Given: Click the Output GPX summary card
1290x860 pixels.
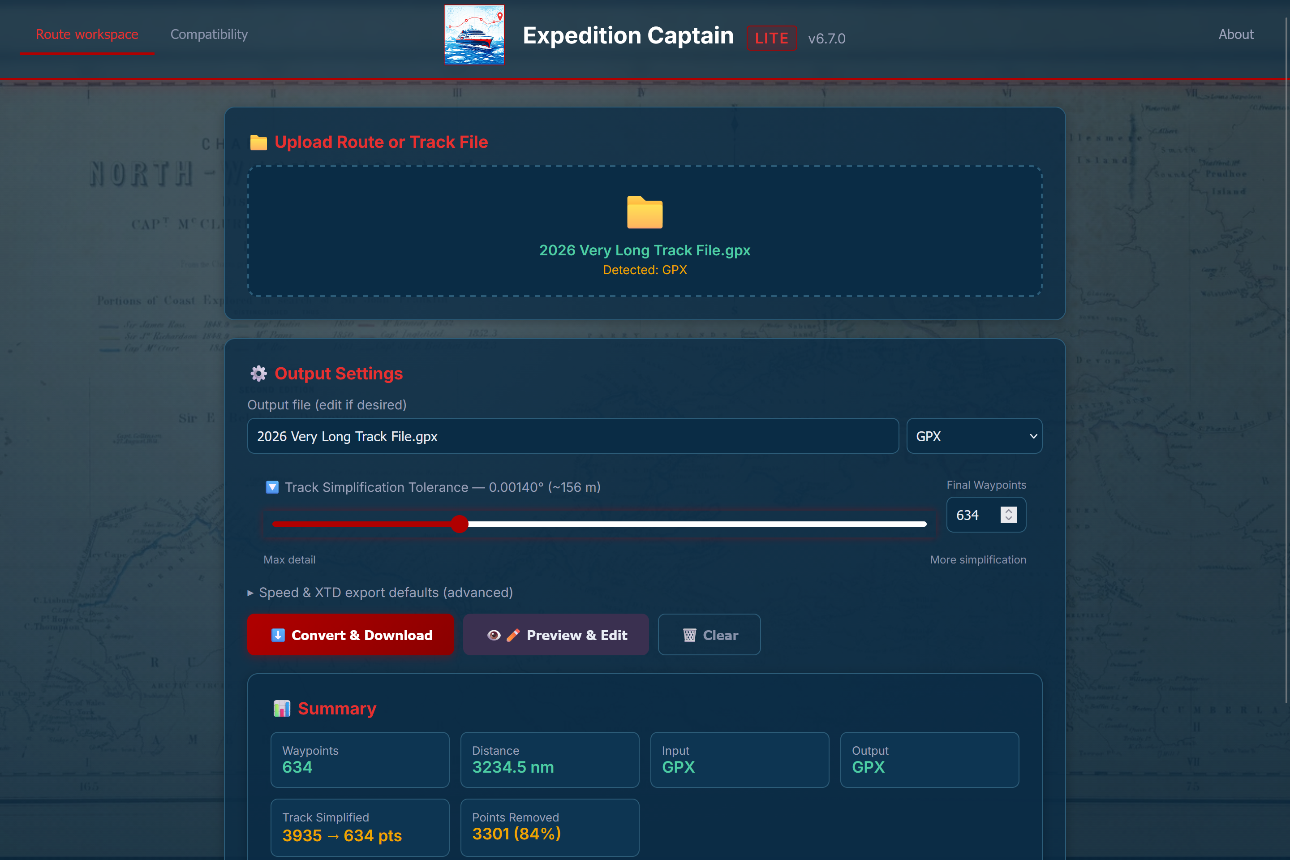Looking at the screenshot, I should pyautogui.click(x=929, y=760).
